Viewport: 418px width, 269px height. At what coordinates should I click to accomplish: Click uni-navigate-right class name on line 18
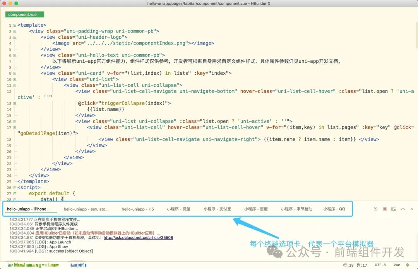tap(229, 139)
